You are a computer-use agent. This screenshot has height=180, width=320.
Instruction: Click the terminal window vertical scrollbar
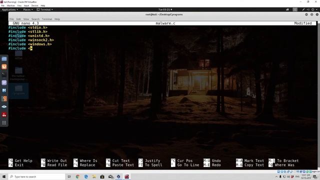318,95
